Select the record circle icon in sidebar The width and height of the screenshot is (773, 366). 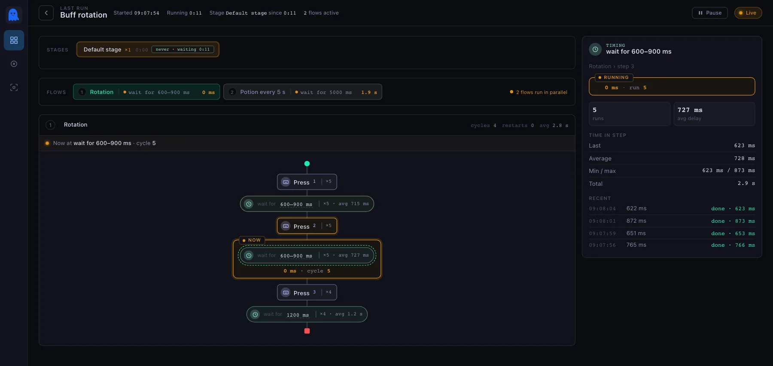point(14,64)
